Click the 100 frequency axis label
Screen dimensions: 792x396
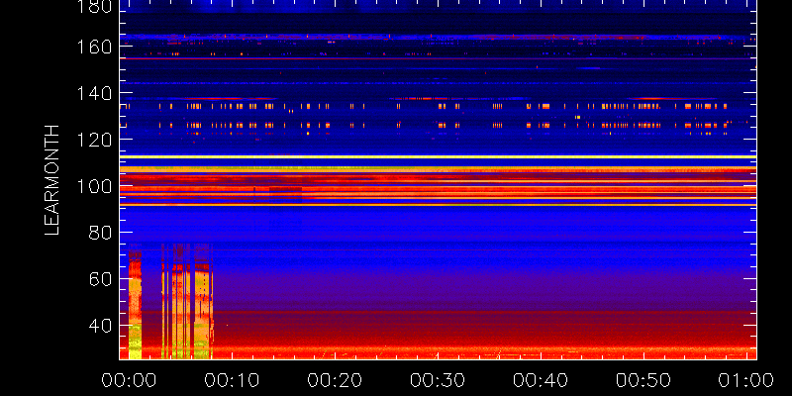[94, 187]
